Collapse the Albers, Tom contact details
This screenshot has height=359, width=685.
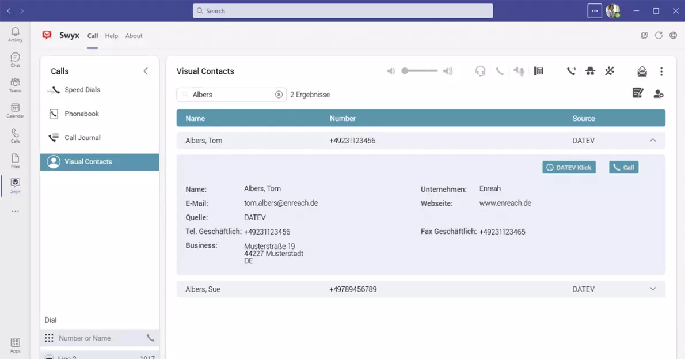pyautogui.click(x=653, y=141)
